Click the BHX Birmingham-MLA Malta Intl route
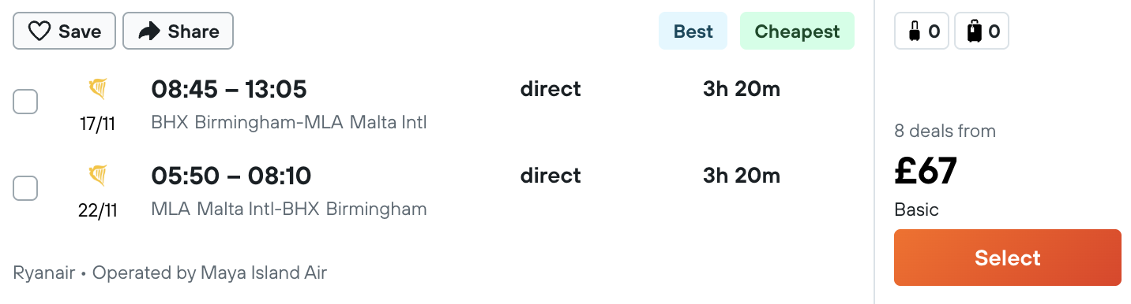Viewport: 1131px width, 304px height. (289, 123)
